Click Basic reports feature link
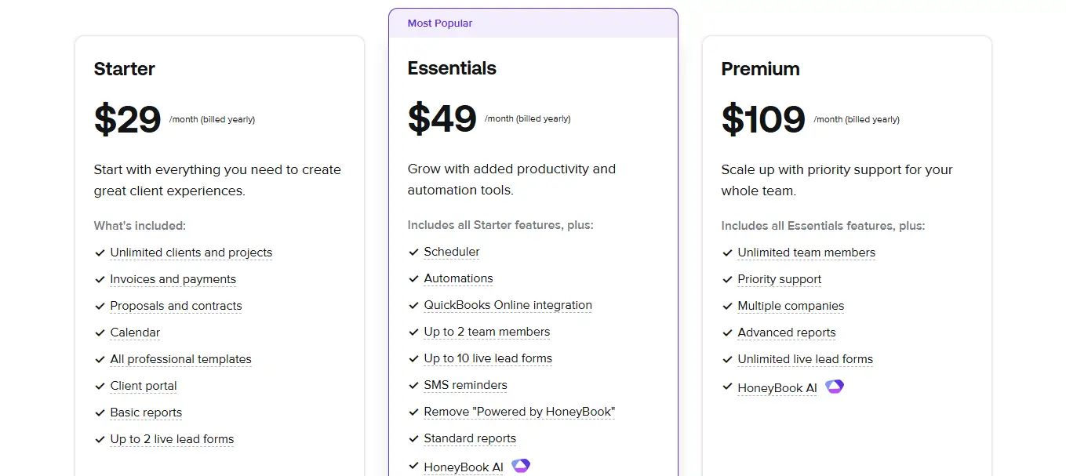The image size is (1066, 476). click(146, 412)
